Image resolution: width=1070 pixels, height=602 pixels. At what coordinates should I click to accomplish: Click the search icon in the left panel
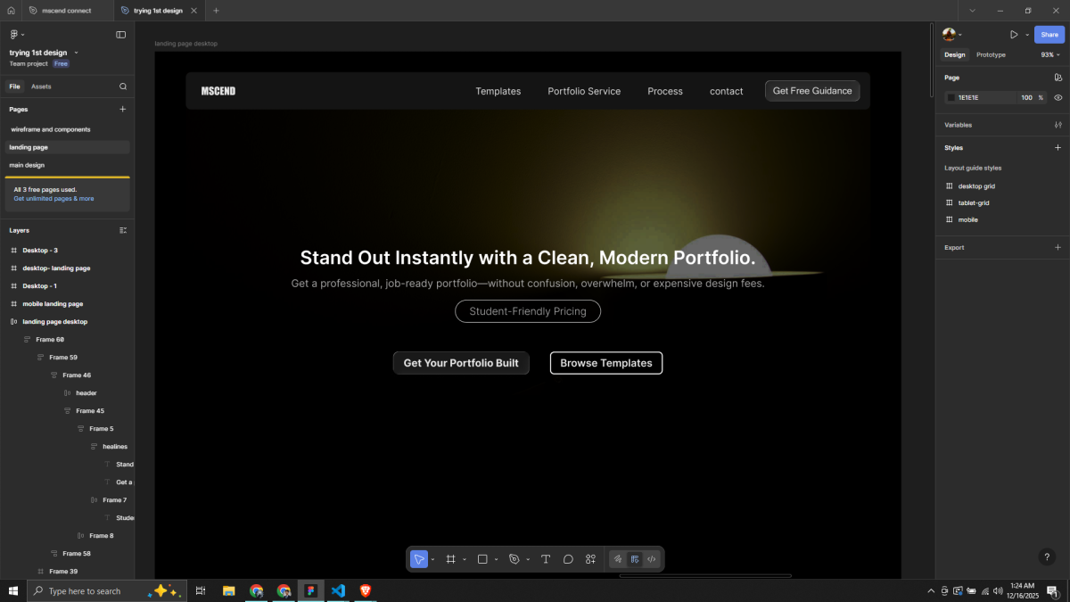[123, 87]
